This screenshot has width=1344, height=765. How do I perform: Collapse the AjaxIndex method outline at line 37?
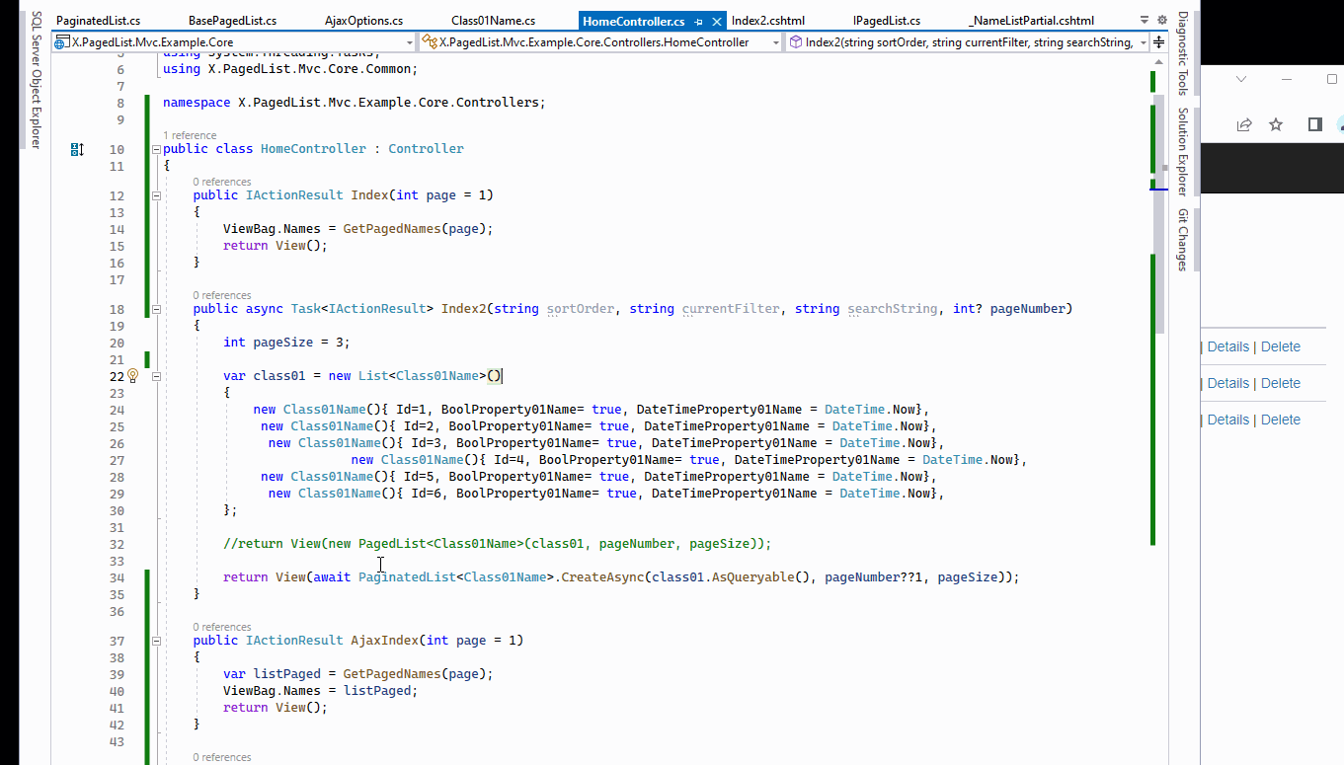(x=156, y=641)
